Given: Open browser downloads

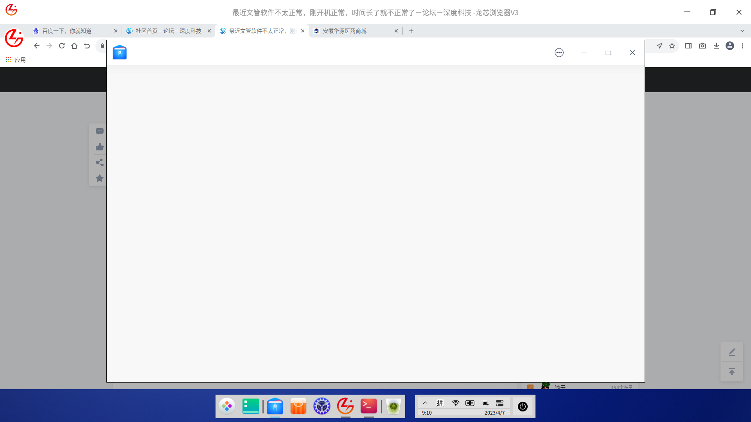Looking at the screenshot, I should point(716,46).
